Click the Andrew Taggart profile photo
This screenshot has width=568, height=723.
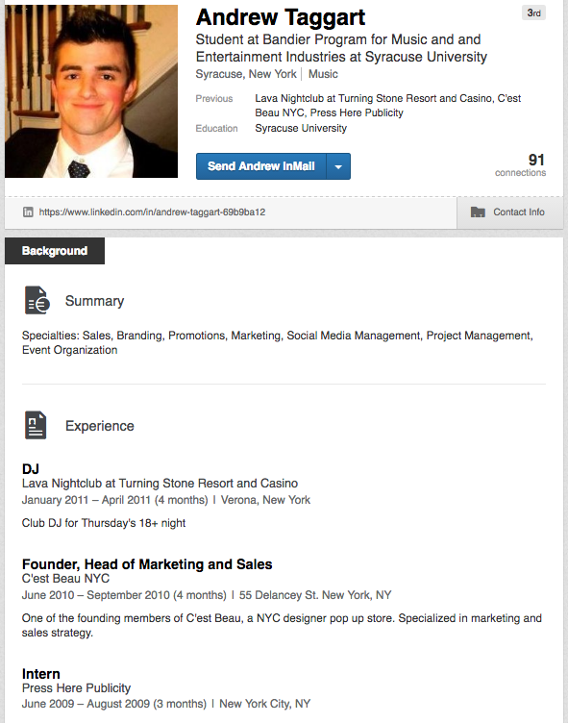[x=91, y=90]
